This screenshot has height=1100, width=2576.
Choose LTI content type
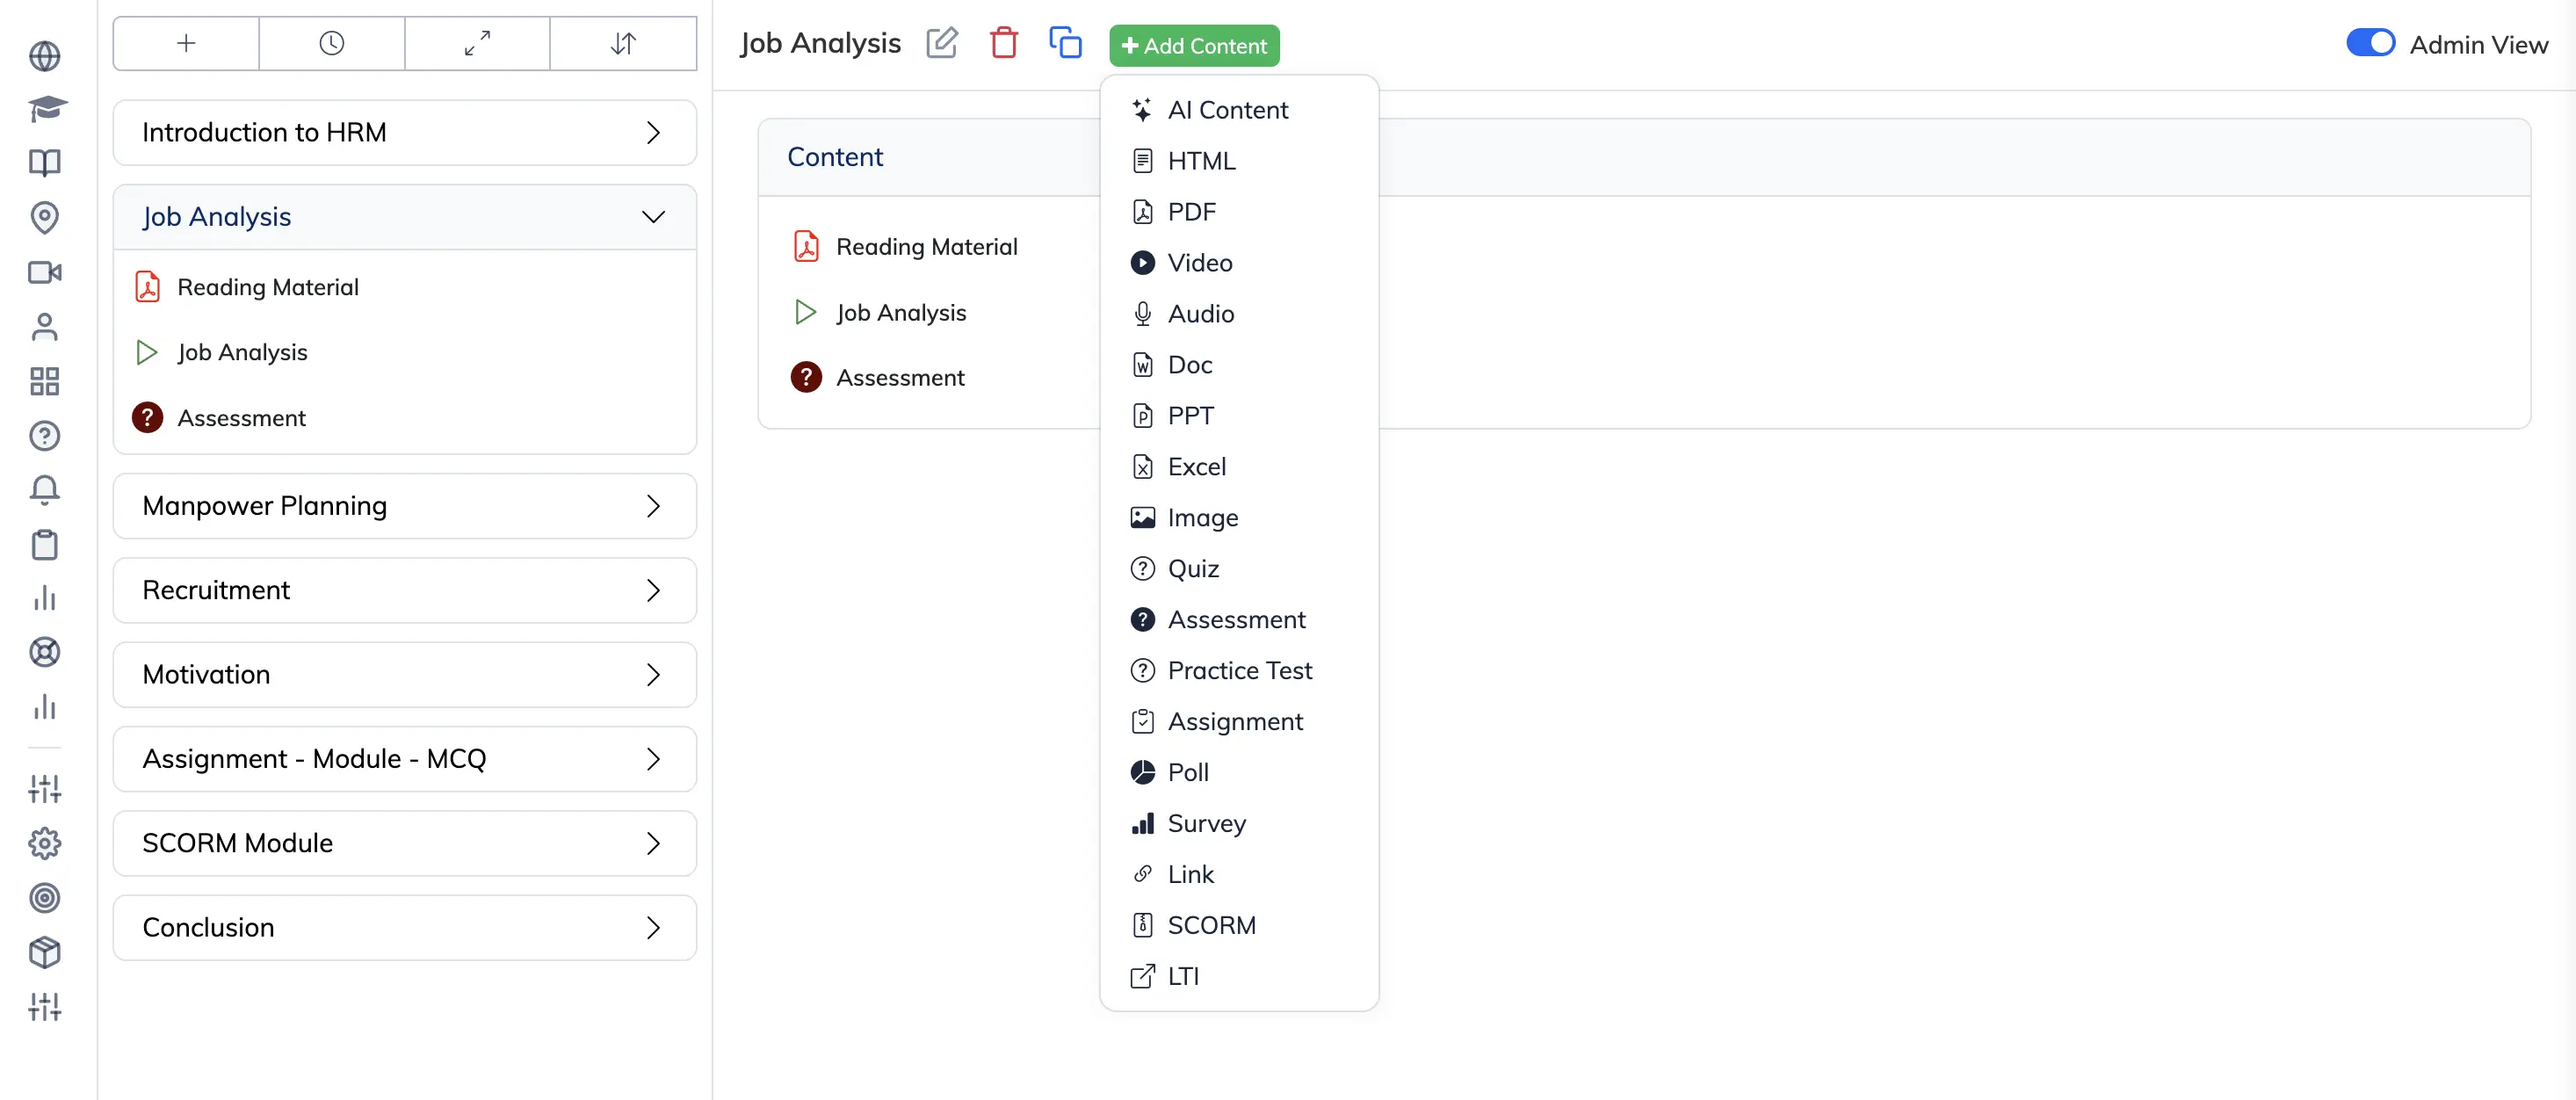click(1239, 977)
